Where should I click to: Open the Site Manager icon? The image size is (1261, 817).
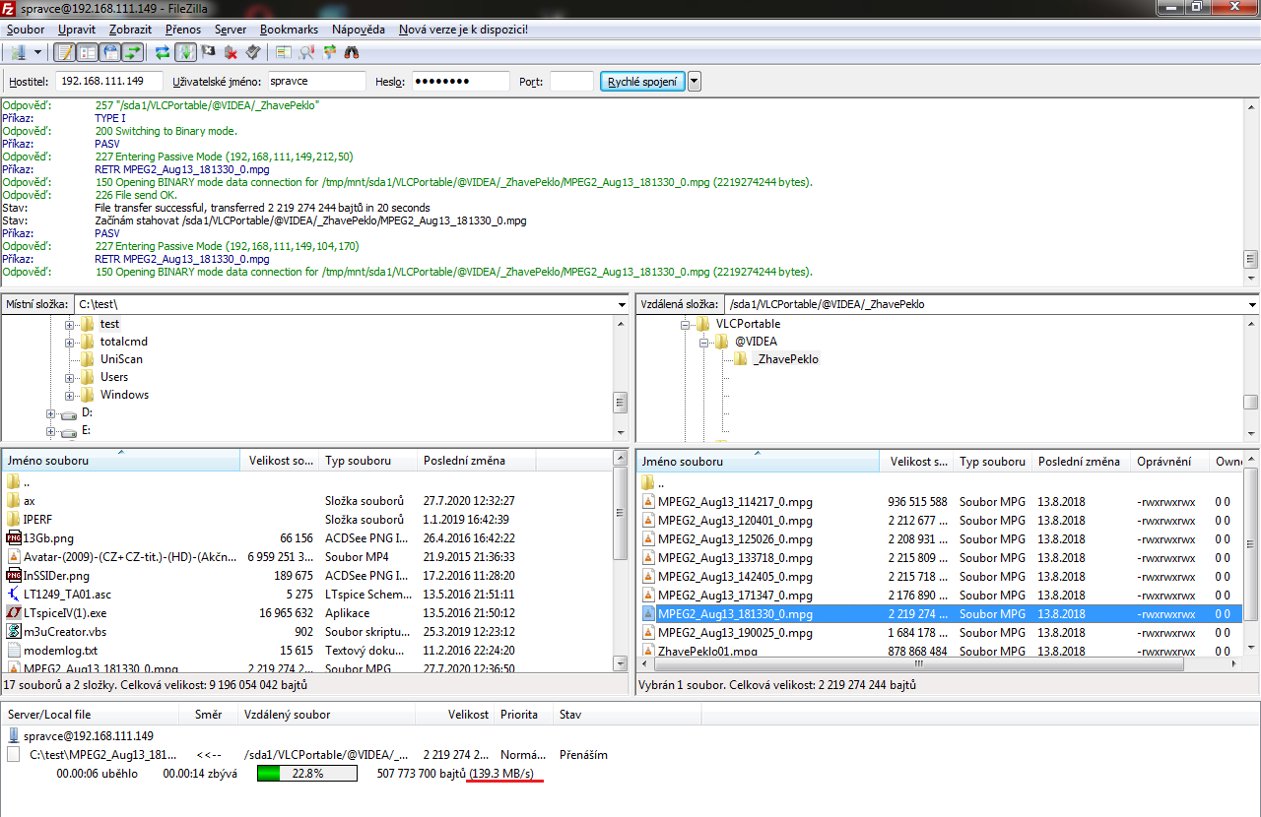[18, 52]
